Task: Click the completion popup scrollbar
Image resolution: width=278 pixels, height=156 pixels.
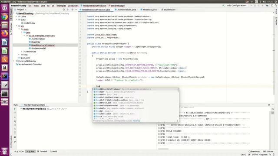Action: [178, 90]
